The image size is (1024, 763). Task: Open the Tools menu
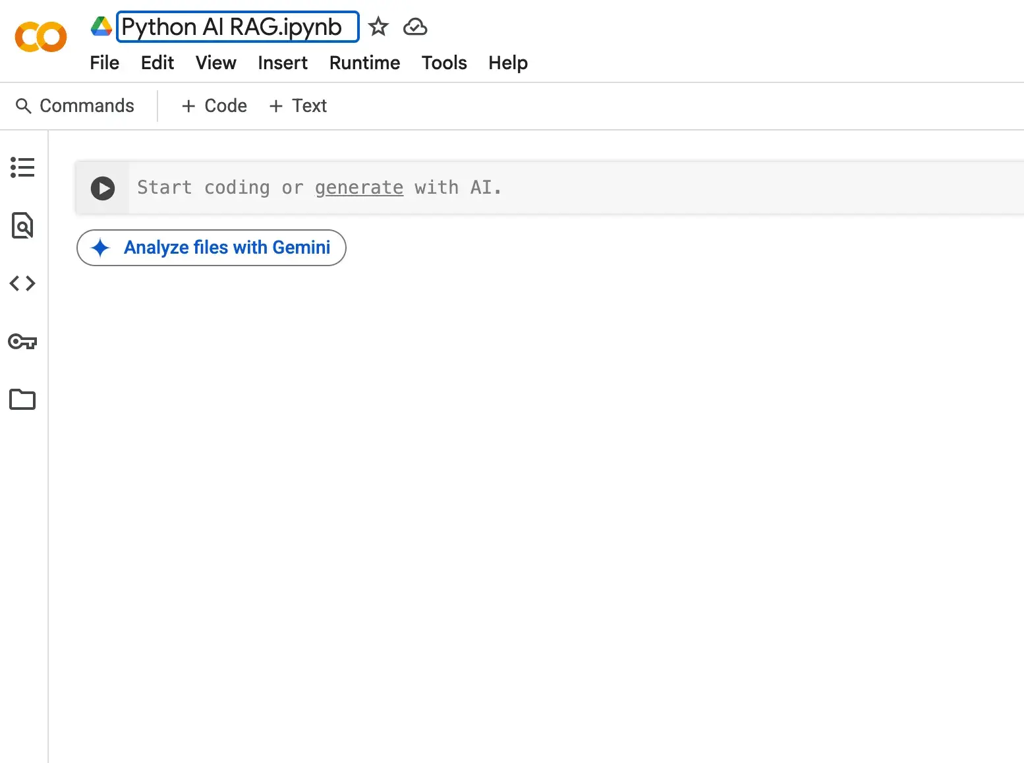coord(444,63)
